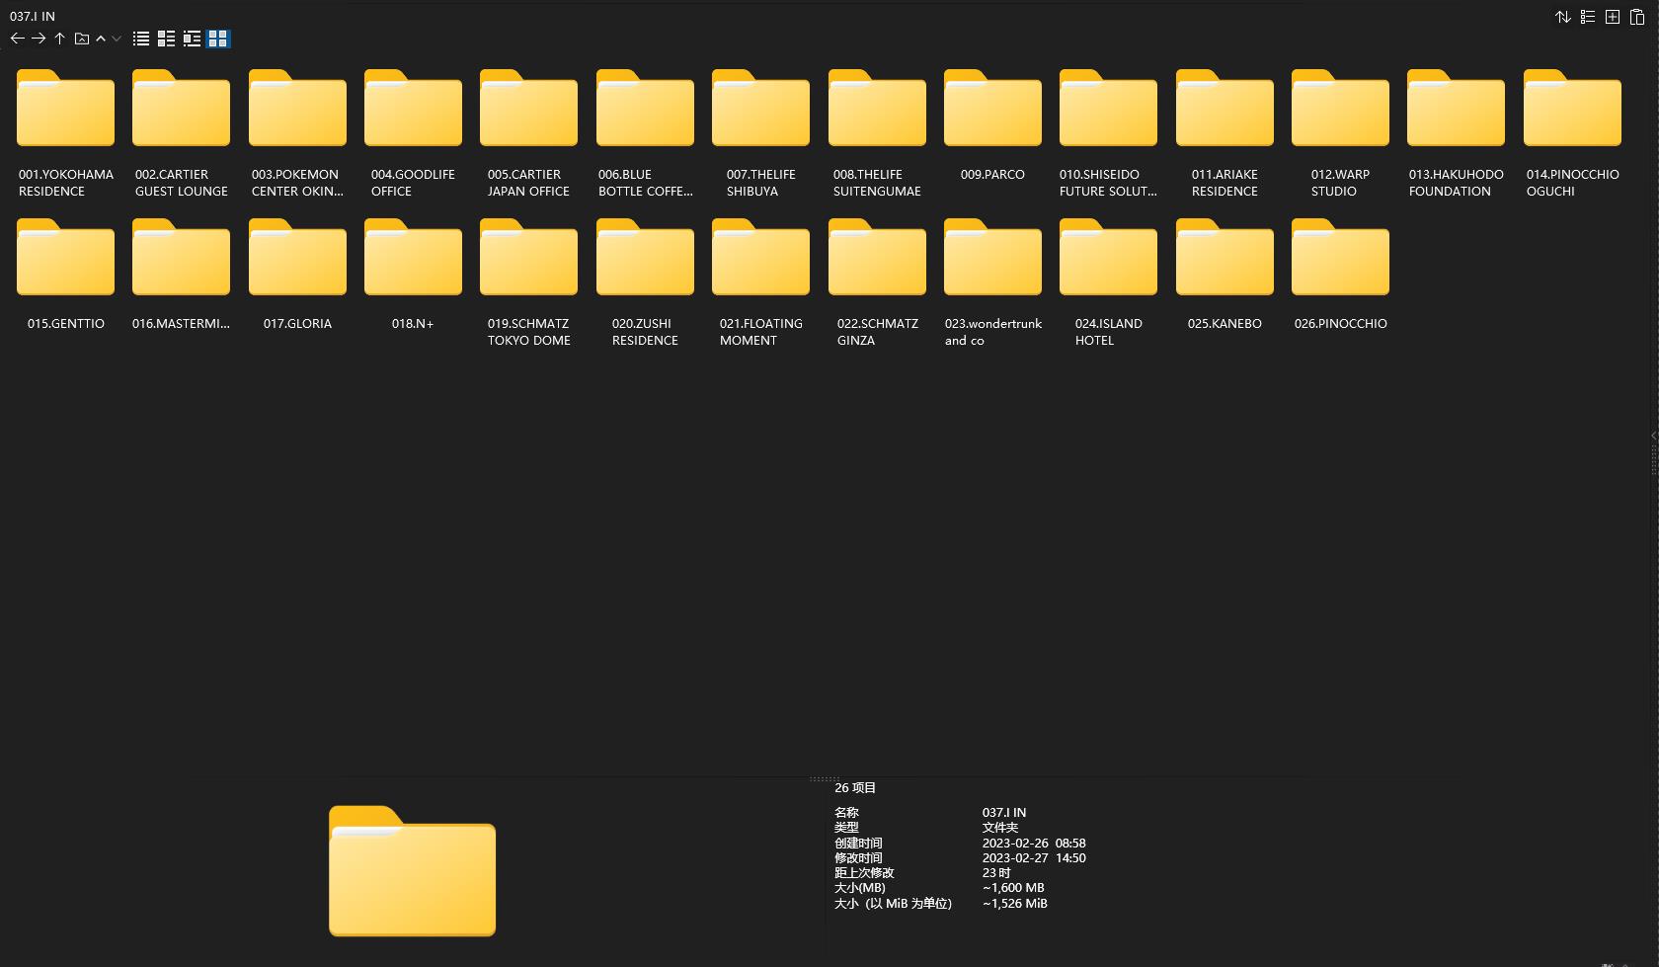Select the 023.wondertrunk and co folder
Image resolution: width=1659 pixels, height=967 pixels.
tap(992, 282)
